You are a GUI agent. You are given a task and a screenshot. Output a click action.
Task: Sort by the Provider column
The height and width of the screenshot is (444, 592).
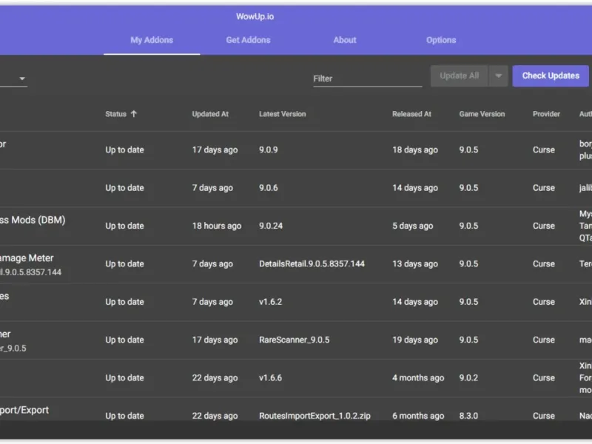pyautogui.click(x=546, y=114)
